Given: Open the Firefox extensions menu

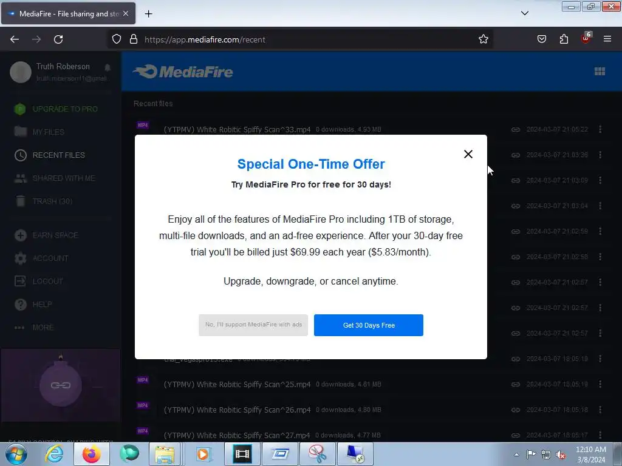Looking at the screenshot, I should tap(564, 39).
